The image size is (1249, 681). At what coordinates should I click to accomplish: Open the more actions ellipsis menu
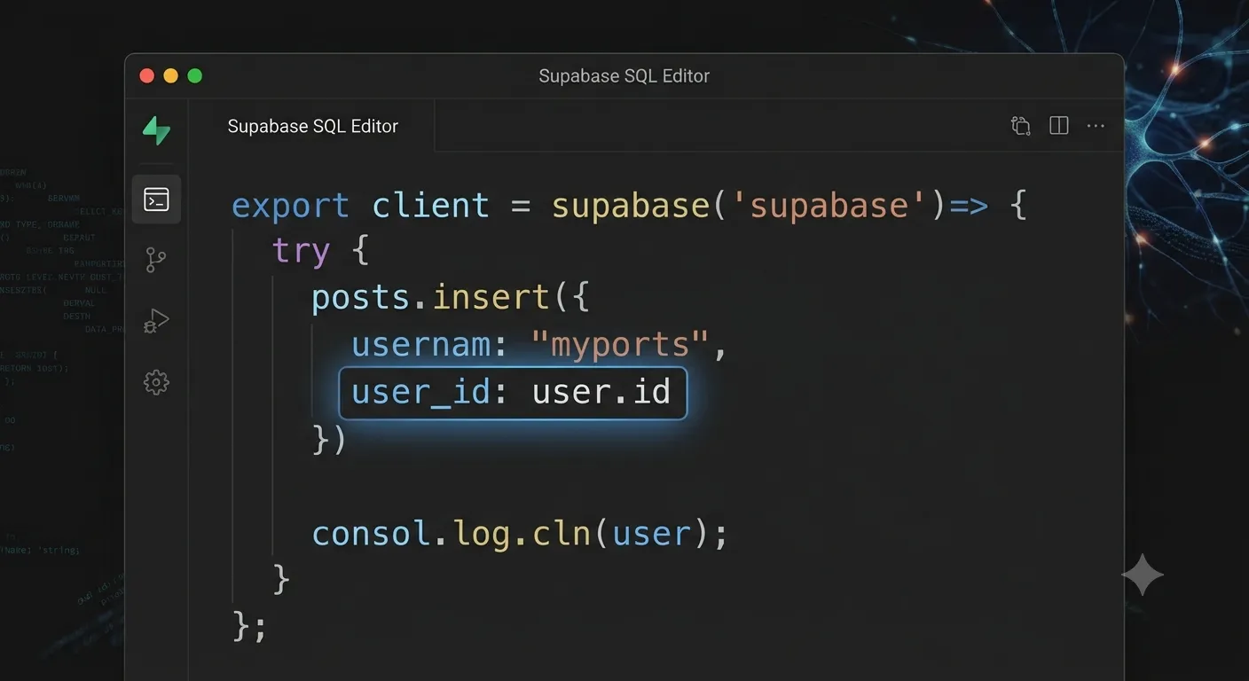pos(1096,126)
